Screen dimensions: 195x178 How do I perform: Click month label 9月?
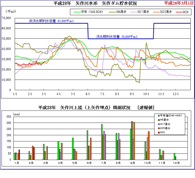[132, 163]
